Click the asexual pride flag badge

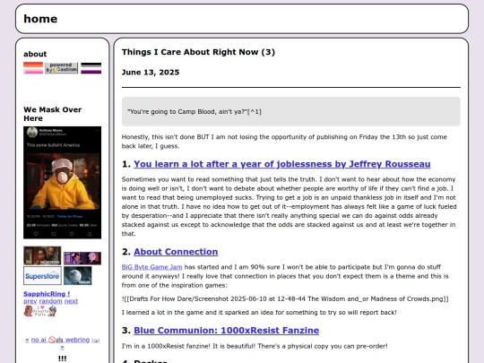[x=91, y=68]
